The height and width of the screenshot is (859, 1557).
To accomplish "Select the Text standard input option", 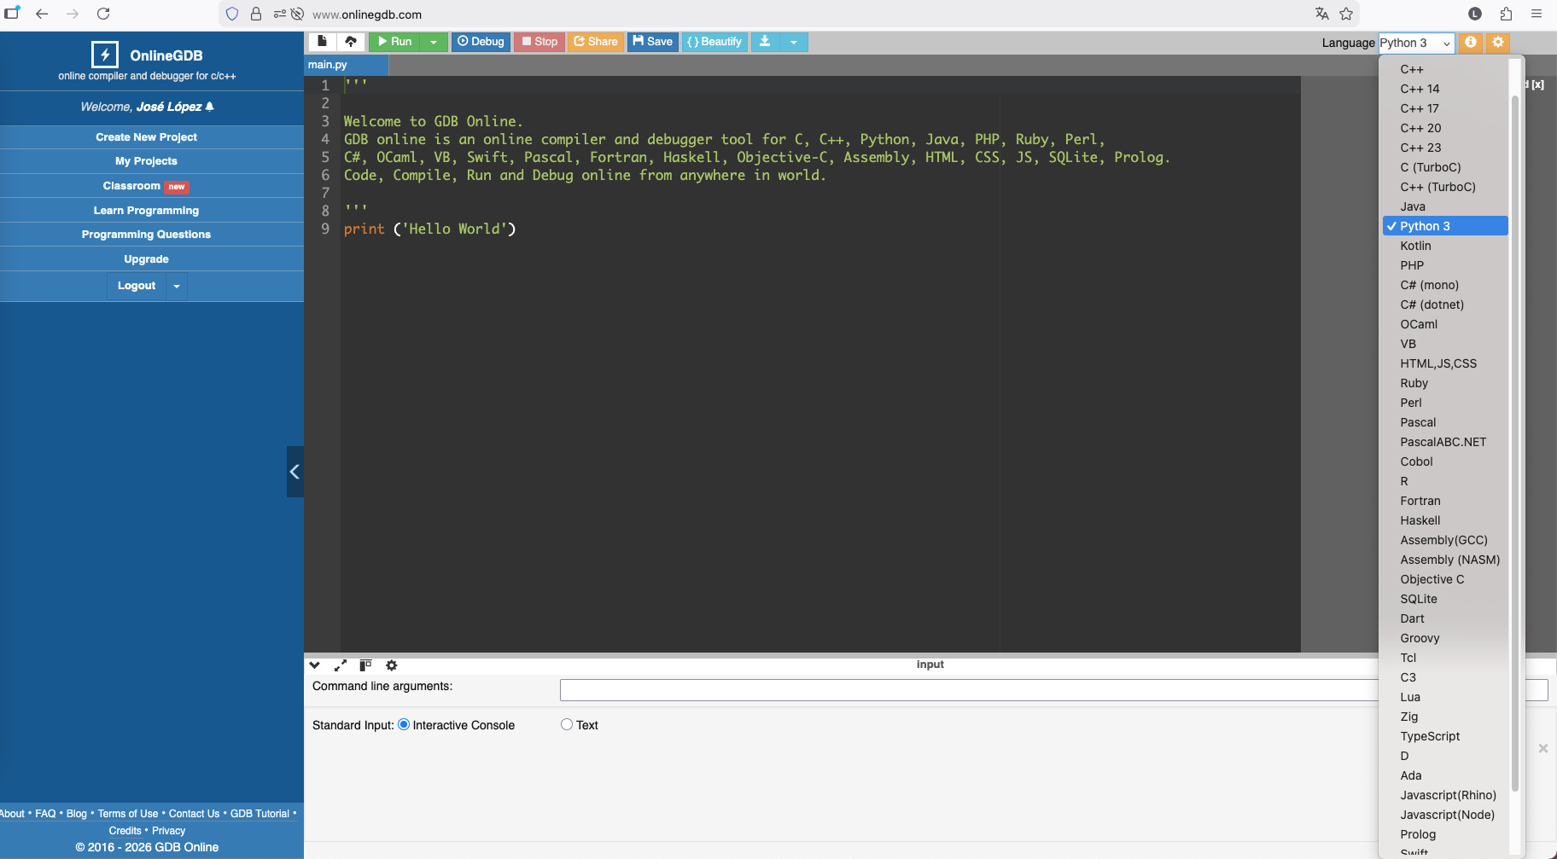I will (567, 725).
